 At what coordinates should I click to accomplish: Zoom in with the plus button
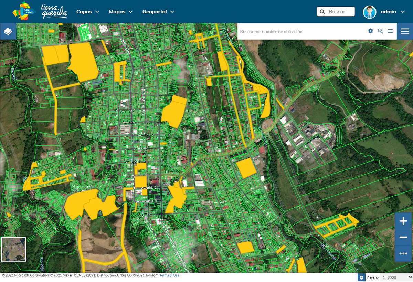[x=403, y=221]
